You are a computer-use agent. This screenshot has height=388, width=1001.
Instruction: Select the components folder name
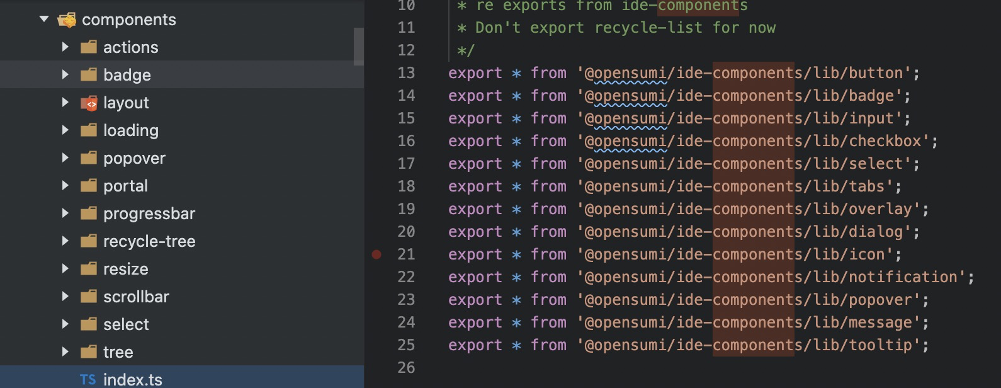(129, 20)
